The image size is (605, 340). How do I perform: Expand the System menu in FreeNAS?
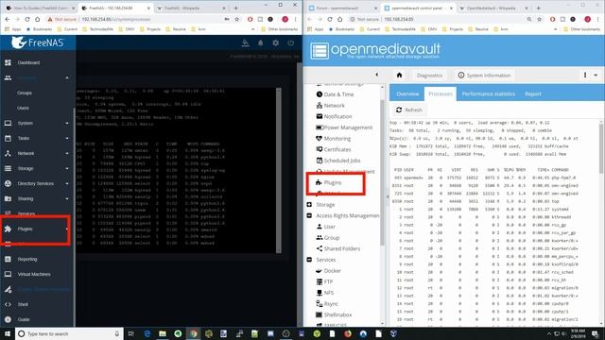click(67, 124)
